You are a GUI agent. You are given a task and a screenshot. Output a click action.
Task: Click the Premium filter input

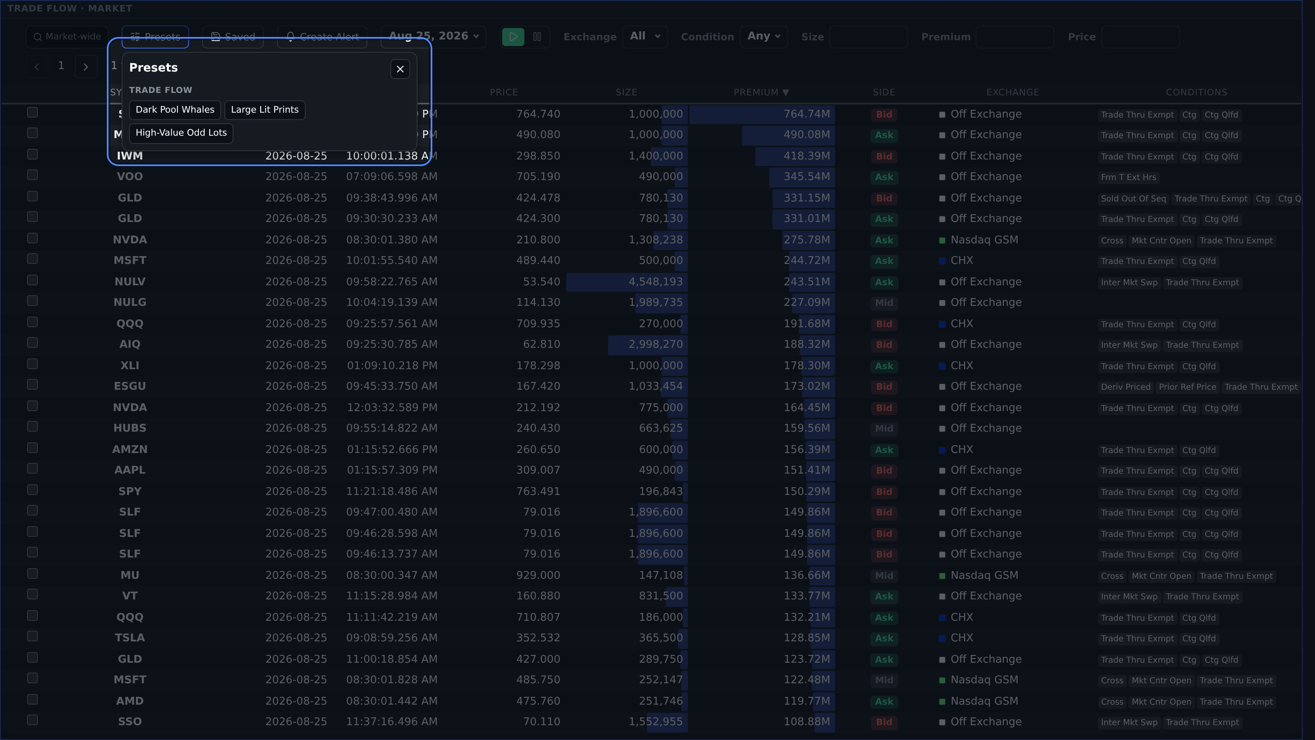coord(1014,37)
